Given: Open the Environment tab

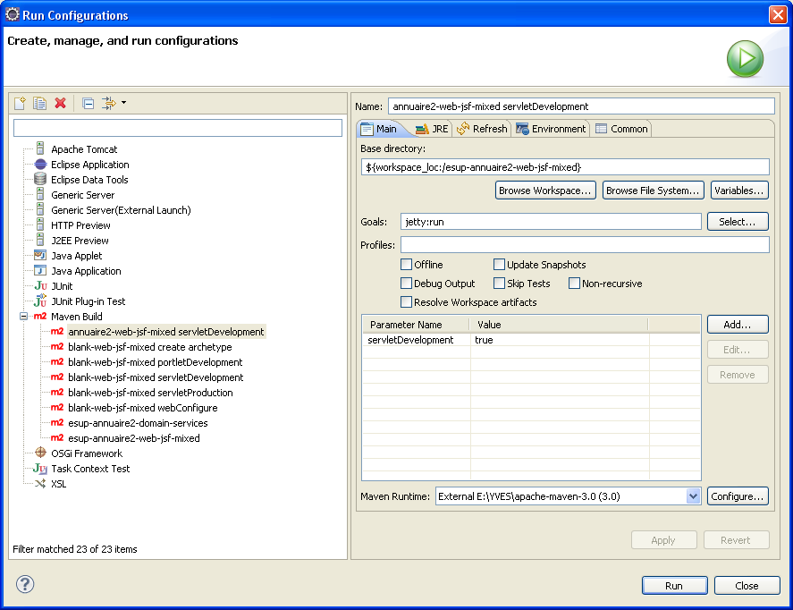Looking at the screenshot, I should [551, 129].
